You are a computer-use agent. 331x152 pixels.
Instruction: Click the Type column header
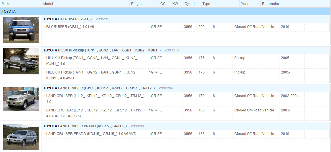(206, 4)
